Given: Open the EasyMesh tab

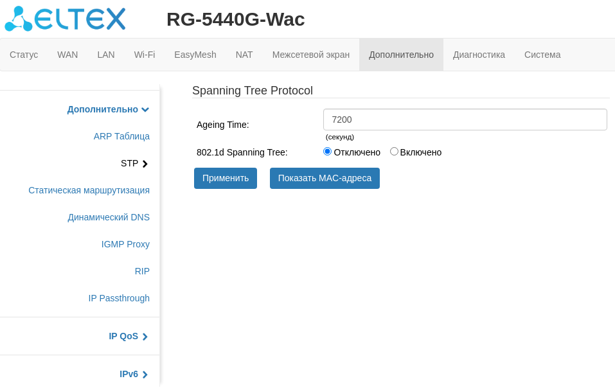Looking at the screenshot, I should pos(195,55).
